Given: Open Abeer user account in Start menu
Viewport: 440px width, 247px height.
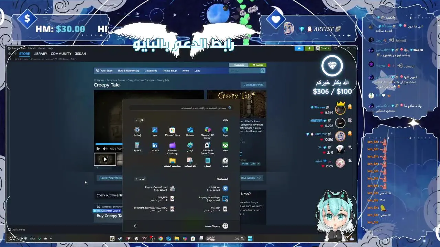Looking at the screenshot, I should coord(217,226).
